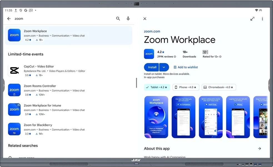Switch to the Phone 4.0 ratings chip
Viewport: 273px width, 167px height.
[186, 87]
